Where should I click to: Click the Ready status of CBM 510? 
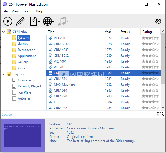(125, 79)
